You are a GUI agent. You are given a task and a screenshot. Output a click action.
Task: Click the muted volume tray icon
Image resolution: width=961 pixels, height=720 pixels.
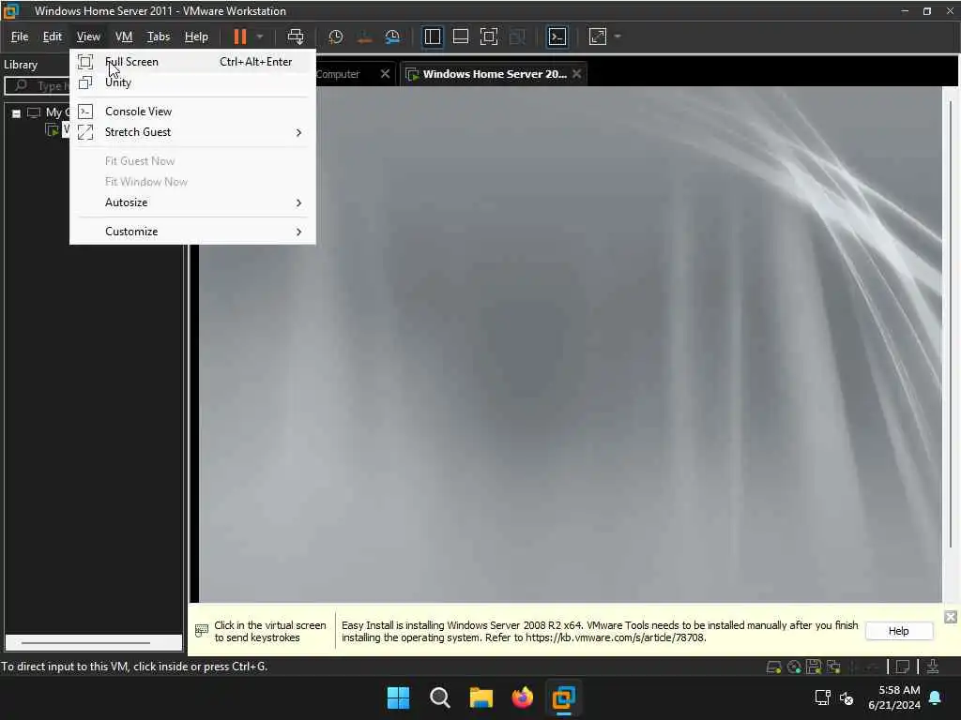click(847, 697)
